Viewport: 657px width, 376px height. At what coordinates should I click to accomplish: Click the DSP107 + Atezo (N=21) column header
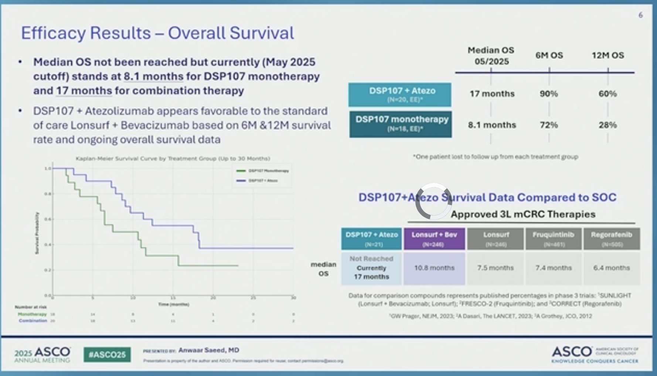click(371, 239)
